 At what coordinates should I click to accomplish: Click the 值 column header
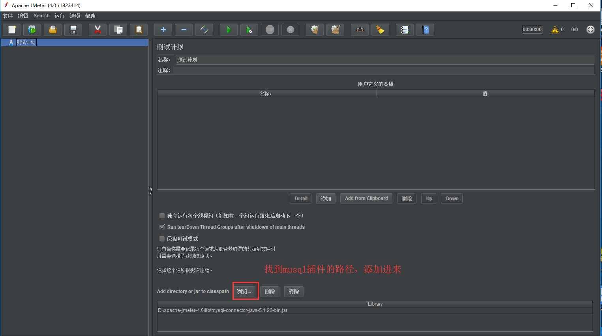485,93
